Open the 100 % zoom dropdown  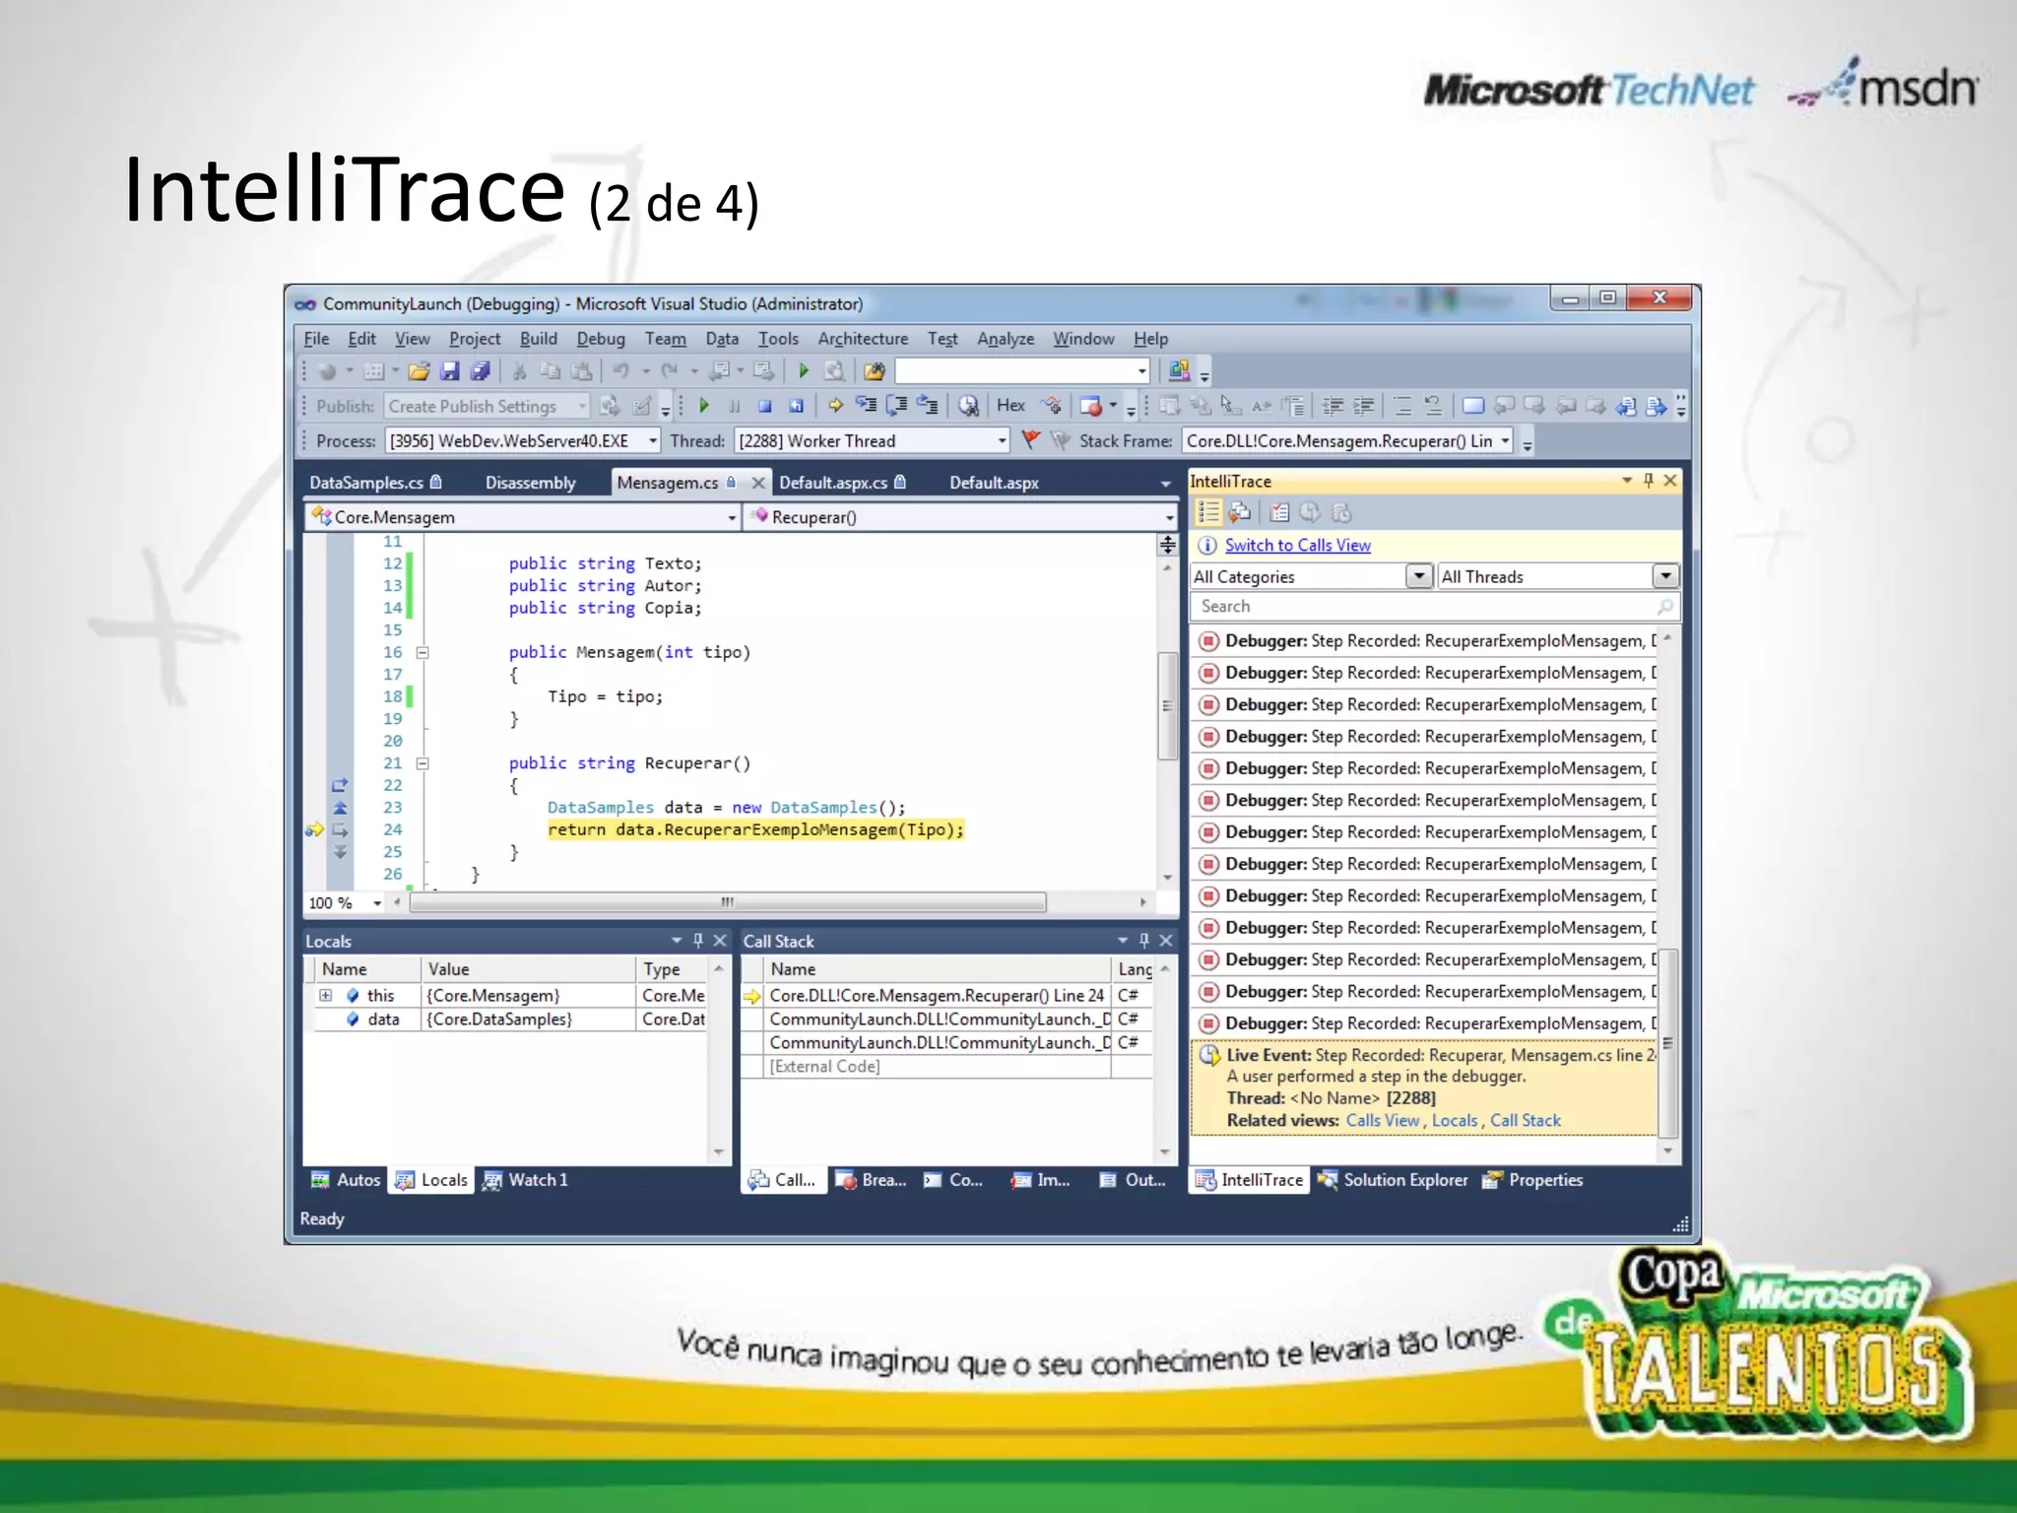[377, 903]
